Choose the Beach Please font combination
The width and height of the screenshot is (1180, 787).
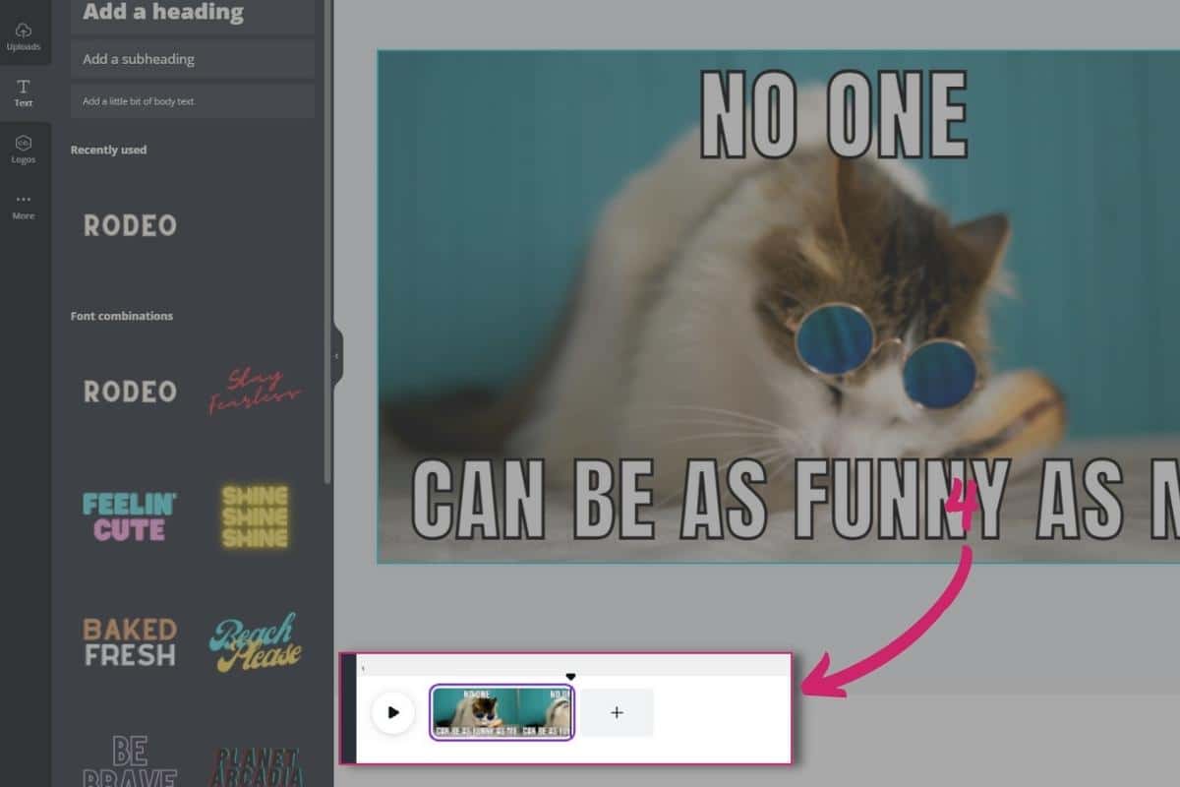[x=255, y=641]
